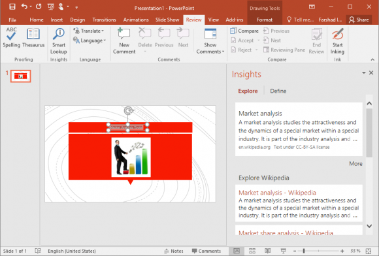
Task: Undo the last action
Action: pyautogui.click(x=24, y=7)
